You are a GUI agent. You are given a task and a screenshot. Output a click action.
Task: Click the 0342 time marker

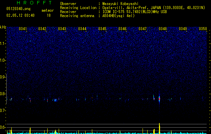tap(42, 29)
